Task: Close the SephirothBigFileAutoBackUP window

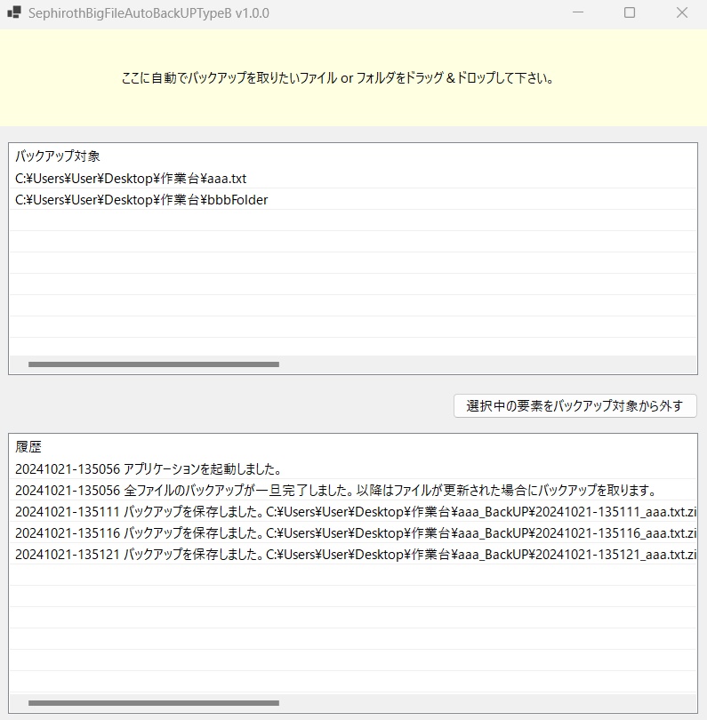Action: point(682,12)
